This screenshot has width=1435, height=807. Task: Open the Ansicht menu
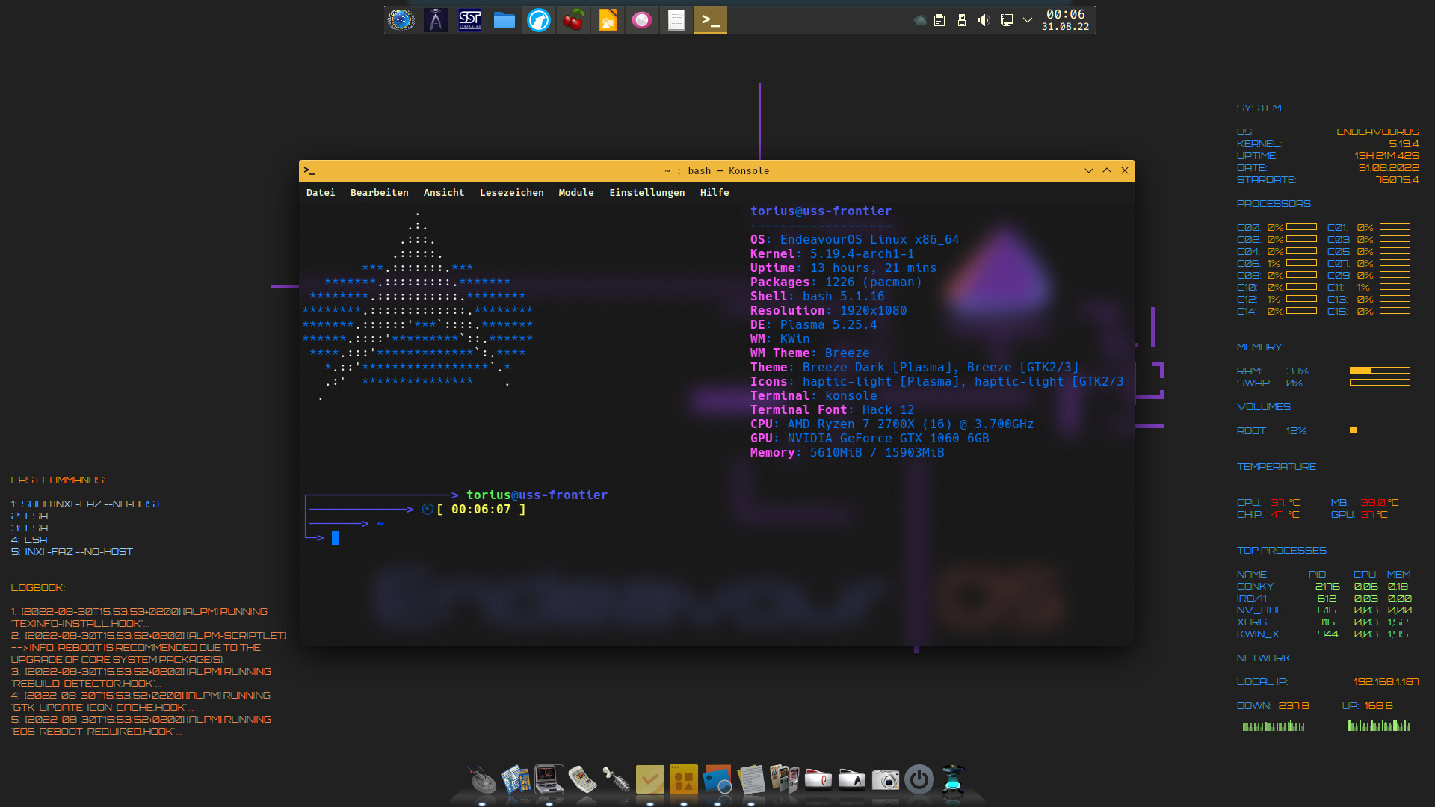click(444, 192)
